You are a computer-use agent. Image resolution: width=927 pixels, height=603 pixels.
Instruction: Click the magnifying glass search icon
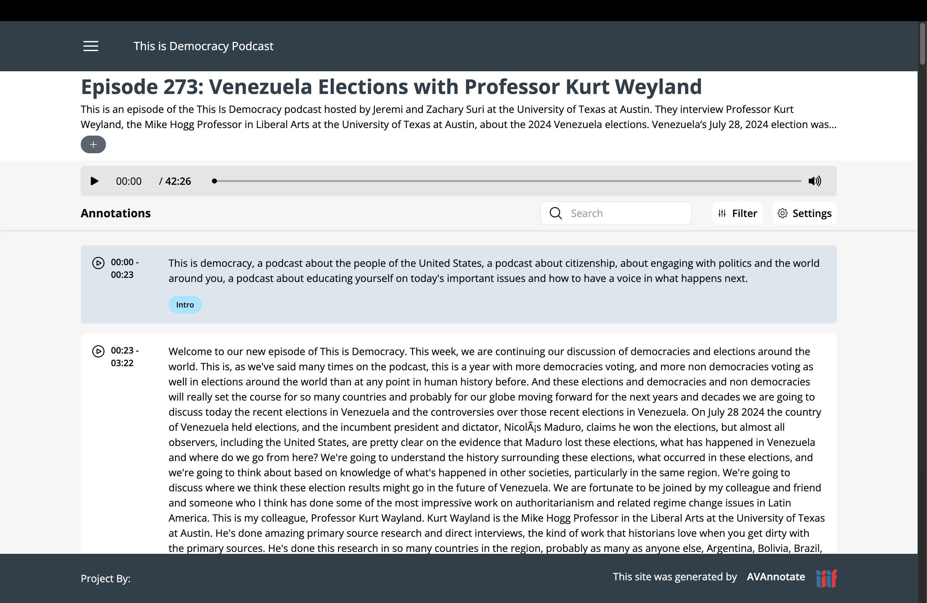(x=556, y=213)
